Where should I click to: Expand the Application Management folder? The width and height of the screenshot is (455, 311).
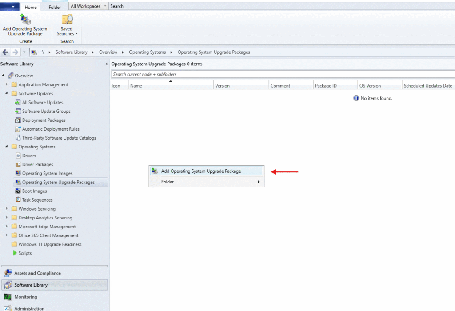click(7, 84)
